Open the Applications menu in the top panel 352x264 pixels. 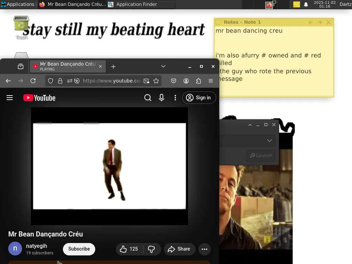[x=19, y=4]
